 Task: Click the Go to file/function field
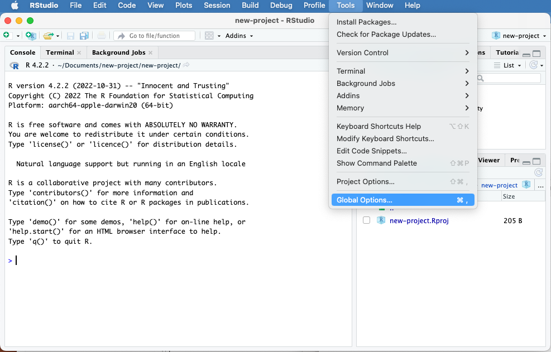[x=154, y=36]
